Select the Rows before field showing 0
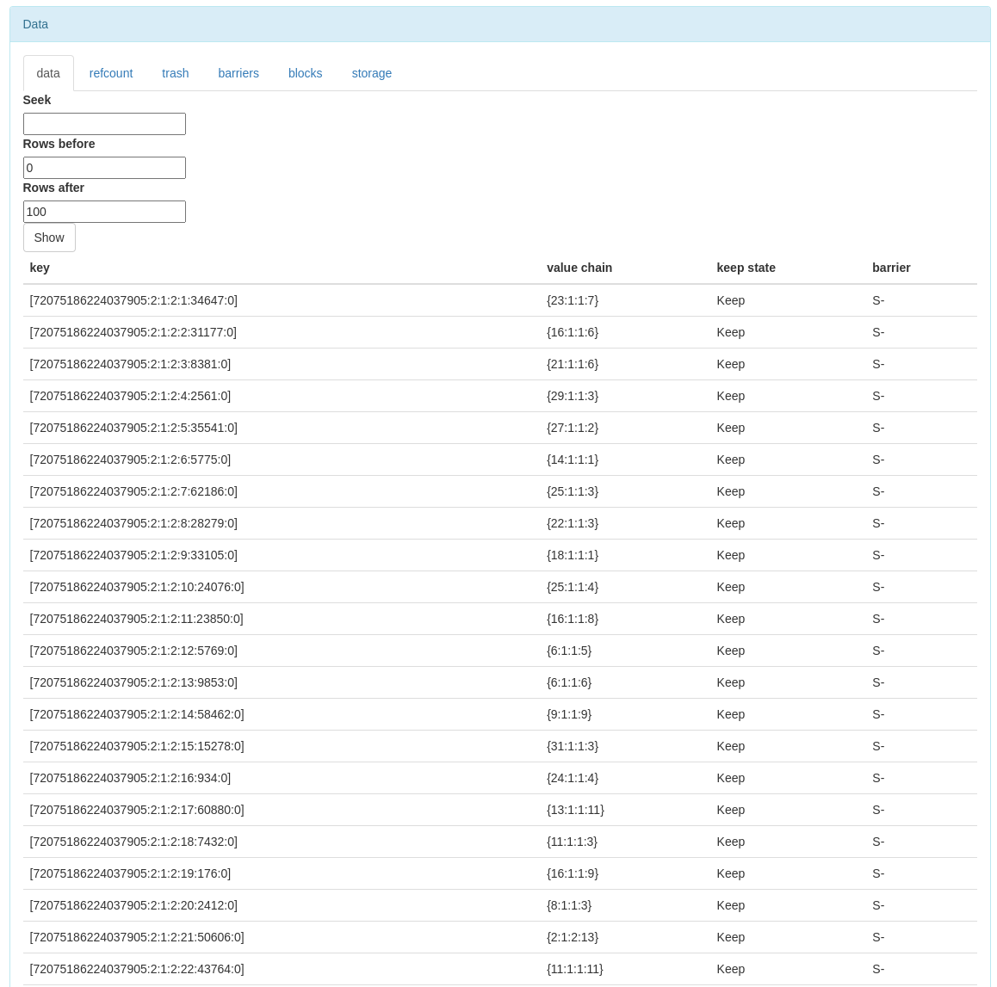This screenshot has height=987, width=997. (104, 168)
